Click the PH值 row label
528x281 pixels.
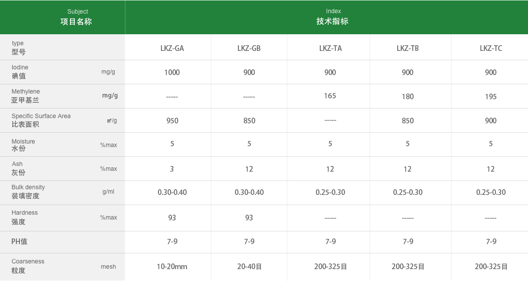point(19,241)
